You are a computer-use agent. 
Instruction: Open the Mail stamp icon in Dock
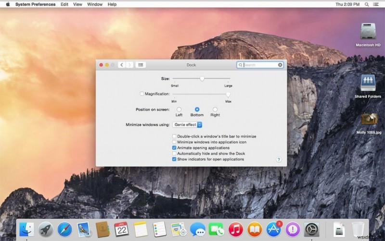[x=84, y=229]
